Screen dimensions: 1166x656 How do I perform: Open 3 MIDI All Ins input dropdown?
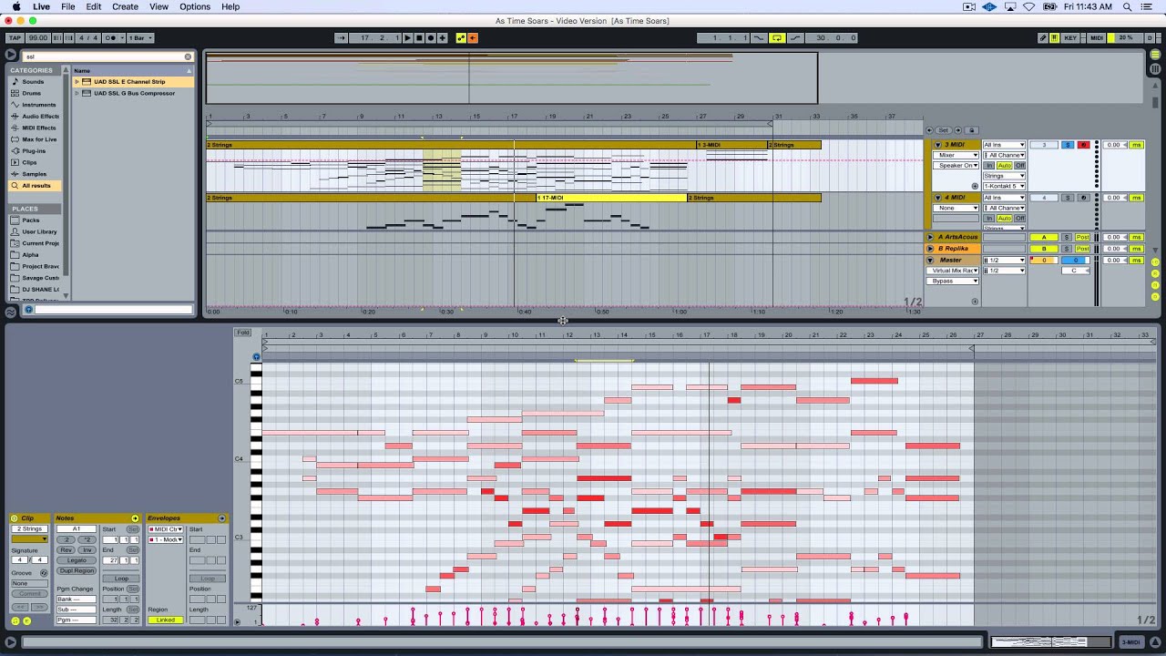click(x=1004, y=145)
